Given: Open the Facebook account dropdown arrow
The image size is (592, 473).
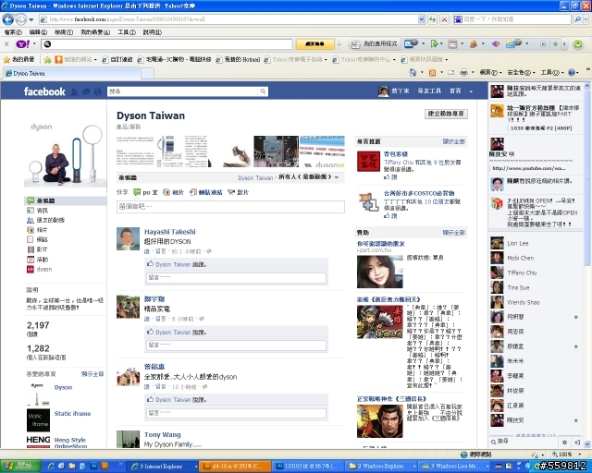Looking at the screenshot, I should click(x=471, y=91).
